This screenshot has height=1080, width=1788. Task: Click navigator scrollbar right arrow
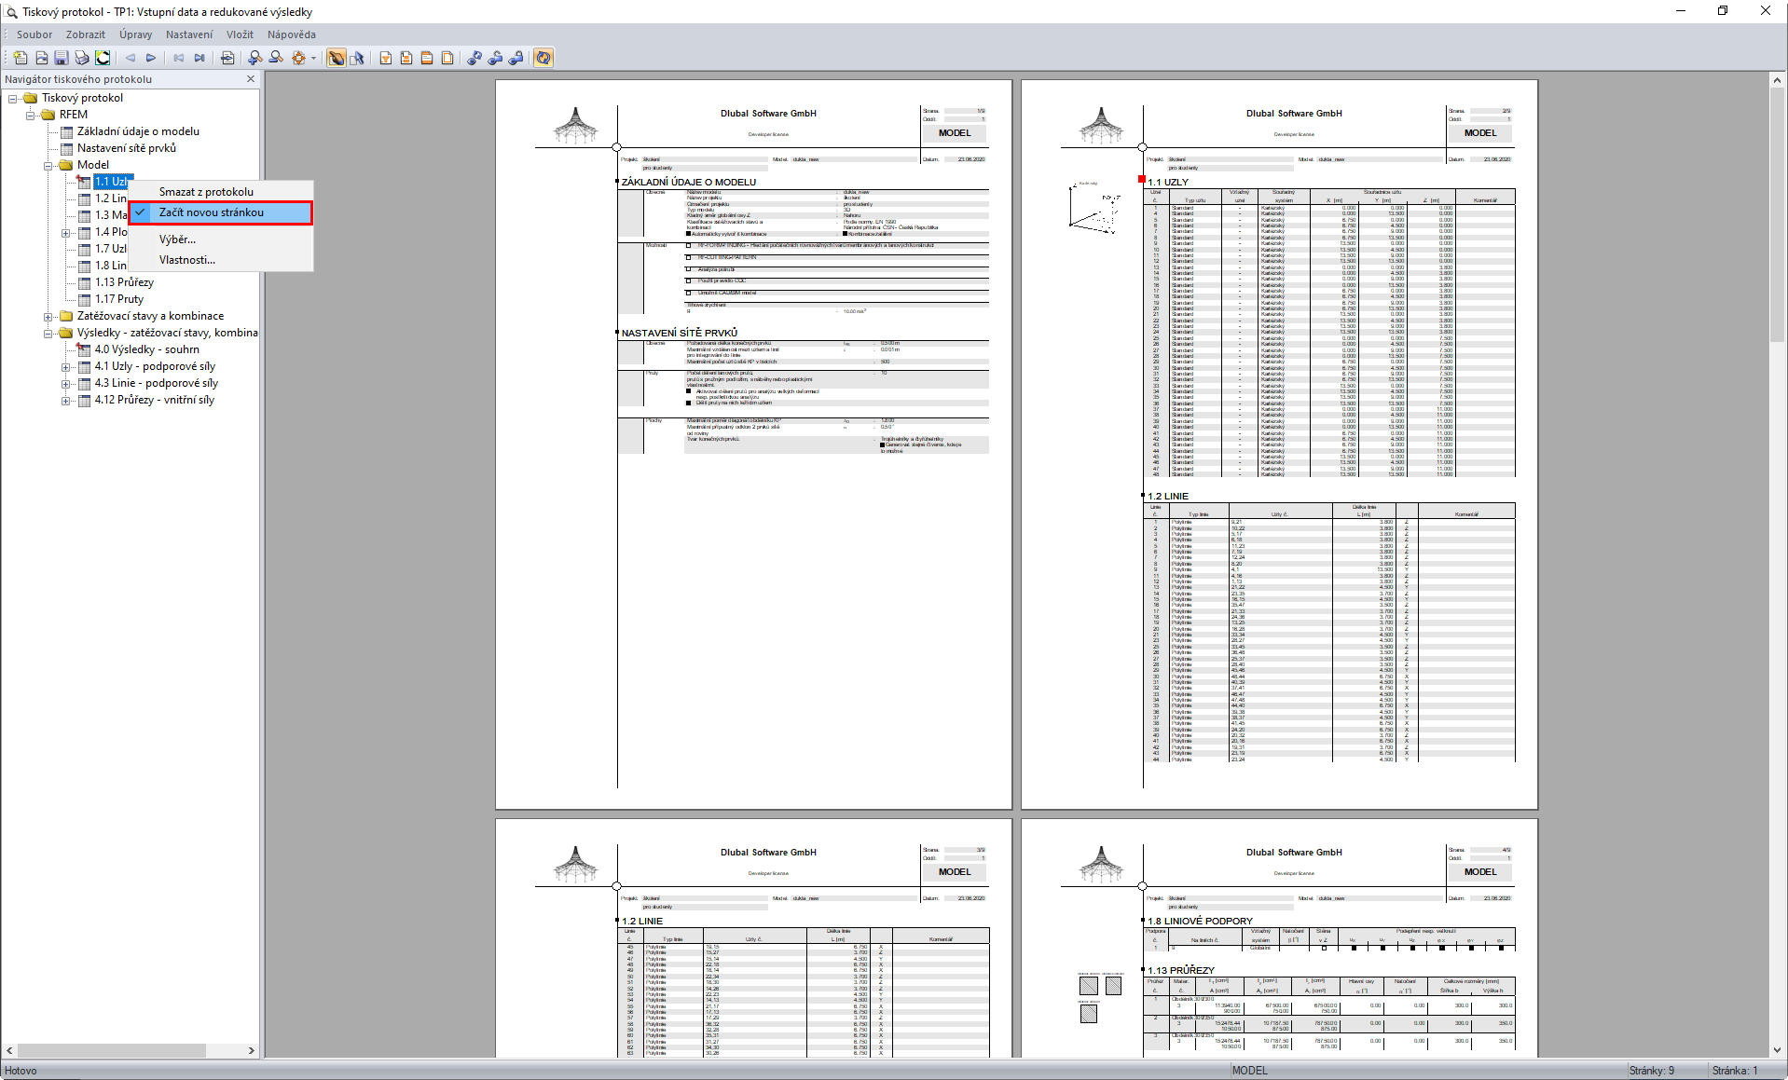tap(252, 1050)
